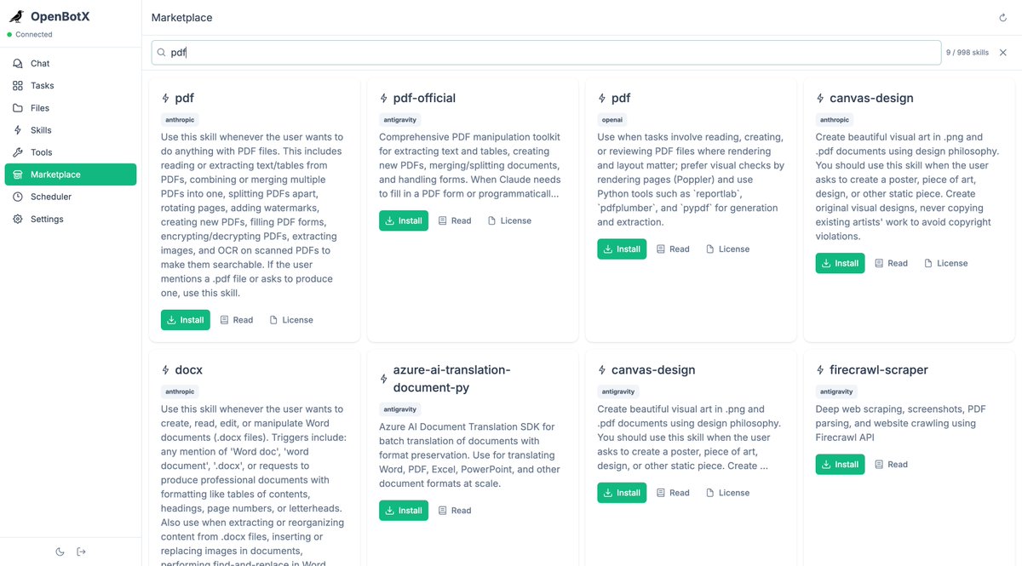Clear the search with the X icon
This screenshot has width=1022, height=566.
(1003, 53)
